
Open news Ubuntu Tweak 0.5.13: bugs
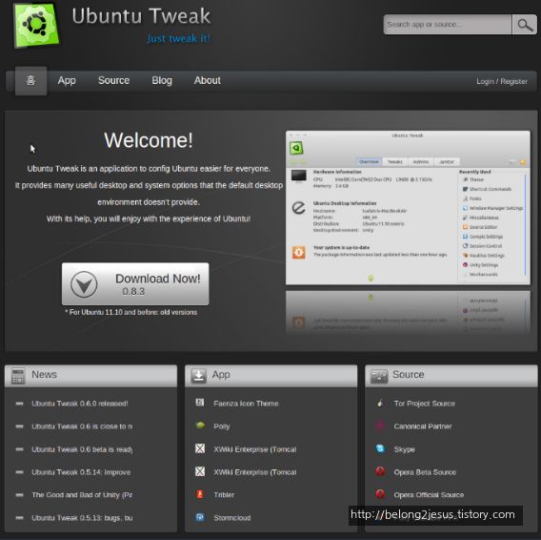click(x=82, y=518)
